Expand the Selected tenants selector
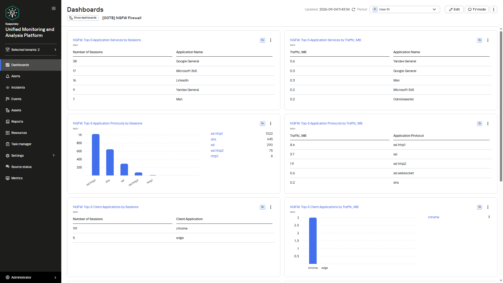 (x=31, y=50)
